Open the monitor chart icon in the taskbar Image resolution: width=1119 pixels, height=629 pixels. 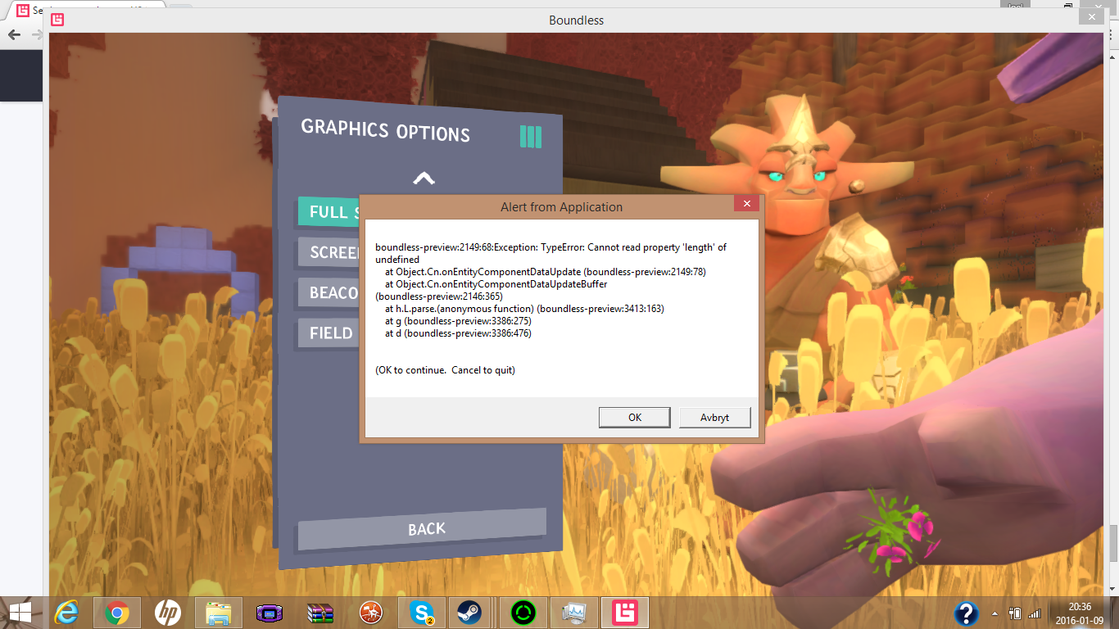pyautogui.click(x=573, y=613)
